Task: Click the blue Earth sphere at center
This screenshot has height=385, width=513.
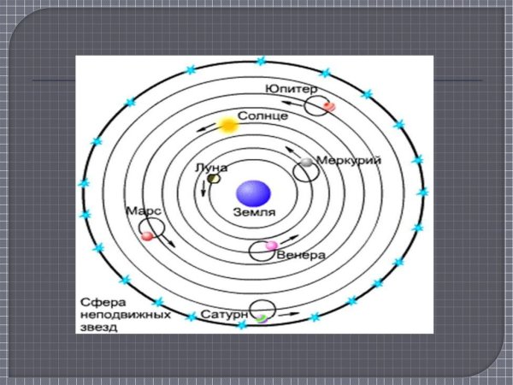Action: pyautogui.click(x=253, y=190)
